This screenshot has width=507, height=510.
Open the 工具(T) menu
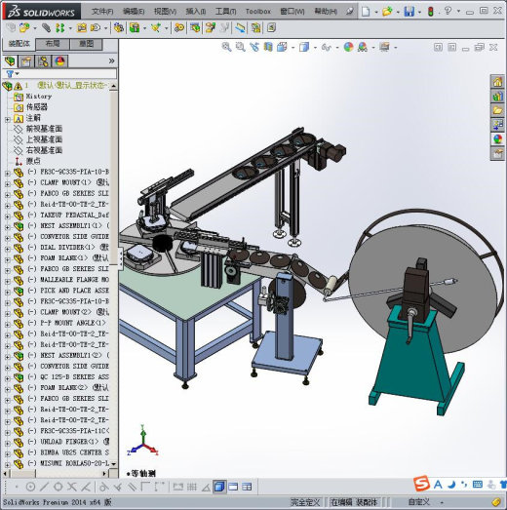225,12
